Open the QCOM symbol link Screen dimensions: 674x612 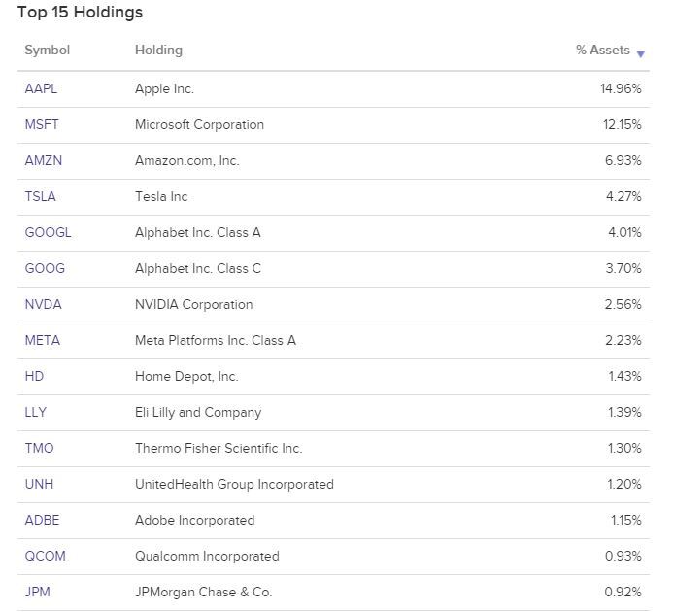(x=45, y=556)
